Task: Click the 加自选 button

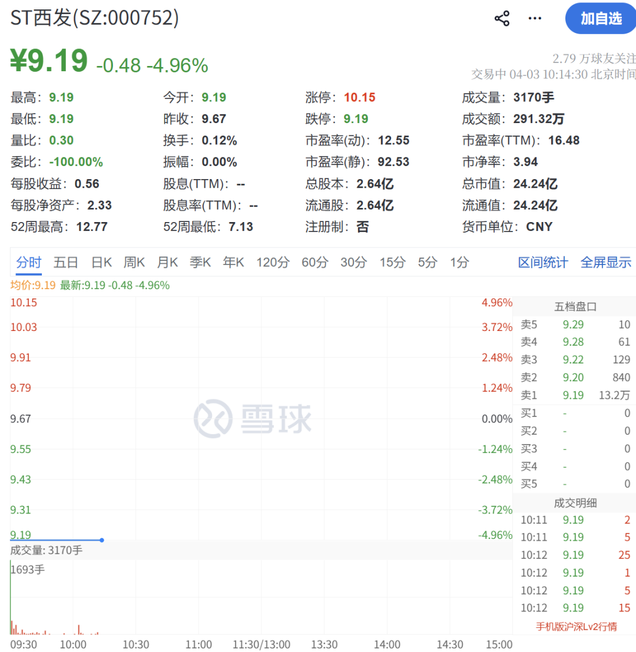Action: (x=600, y=18)
